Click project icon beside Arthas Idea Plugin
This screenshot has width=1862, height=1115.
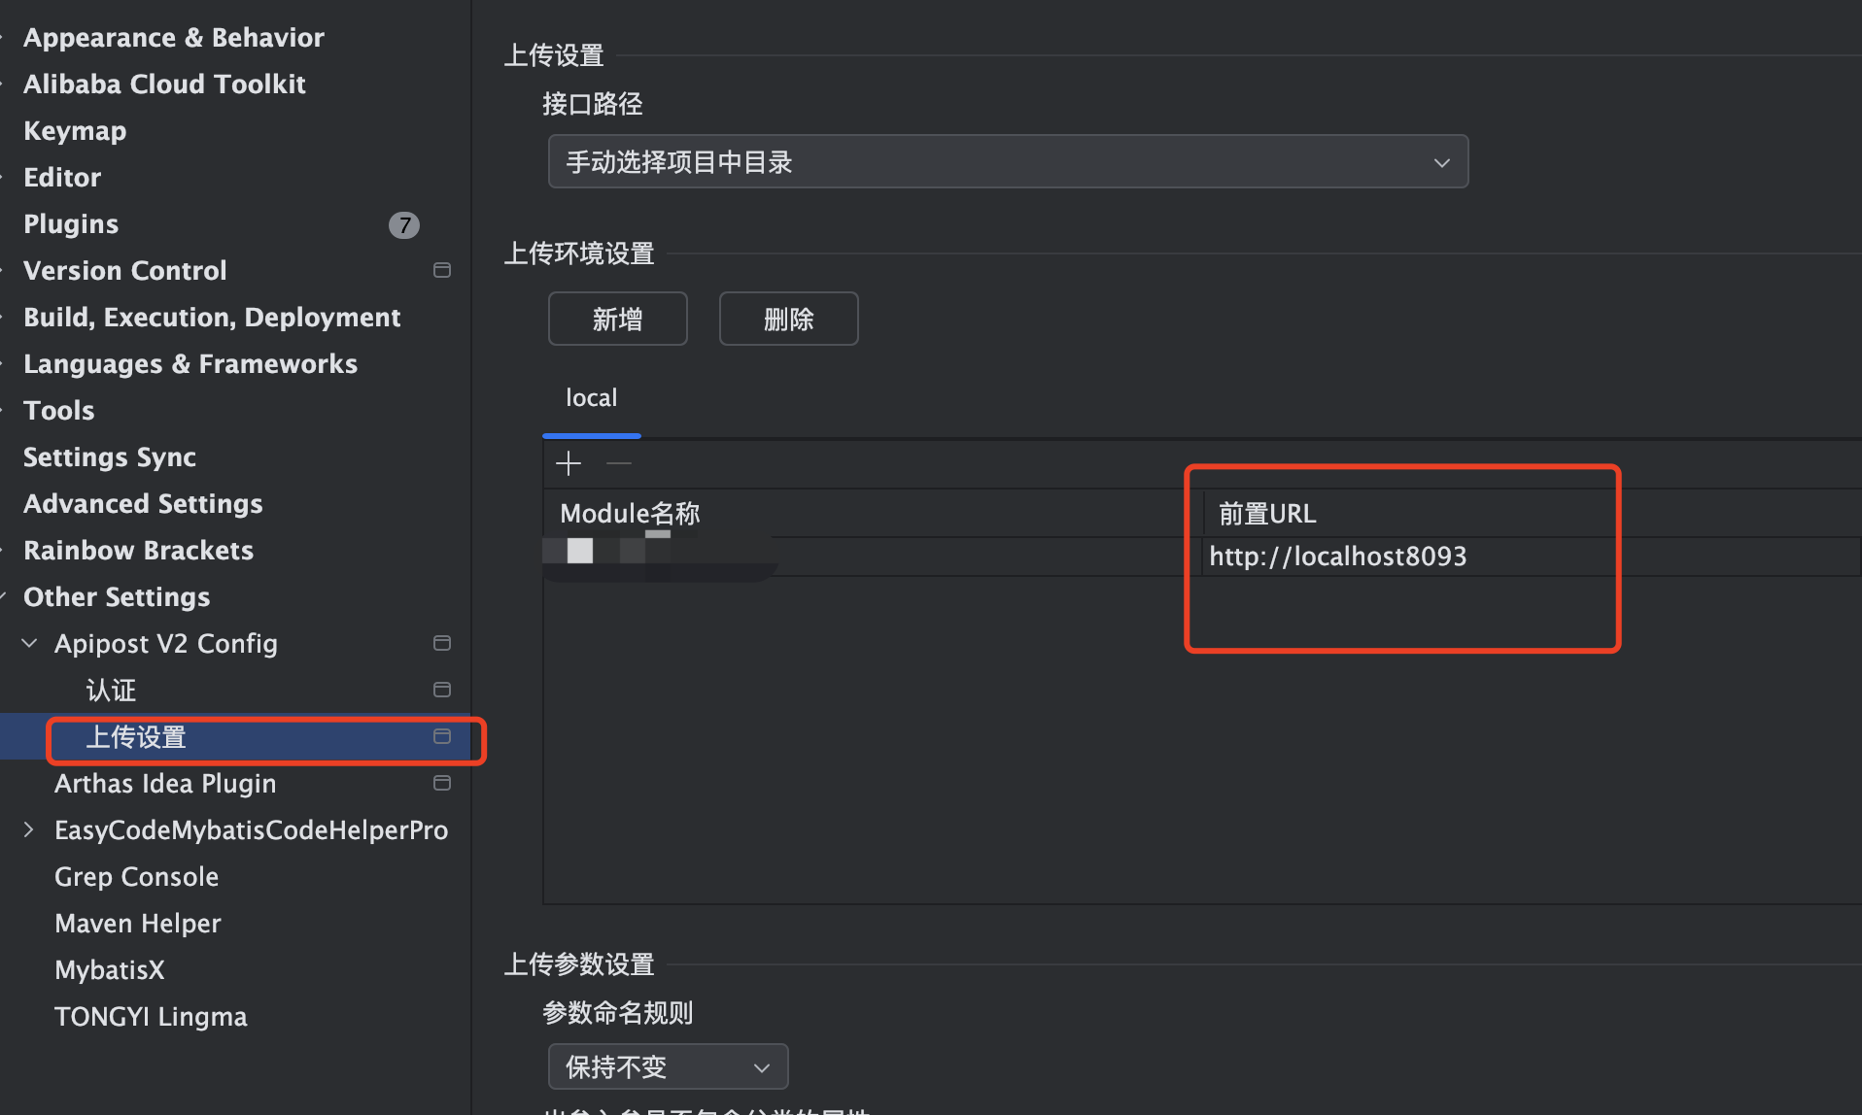click(442, 783)
